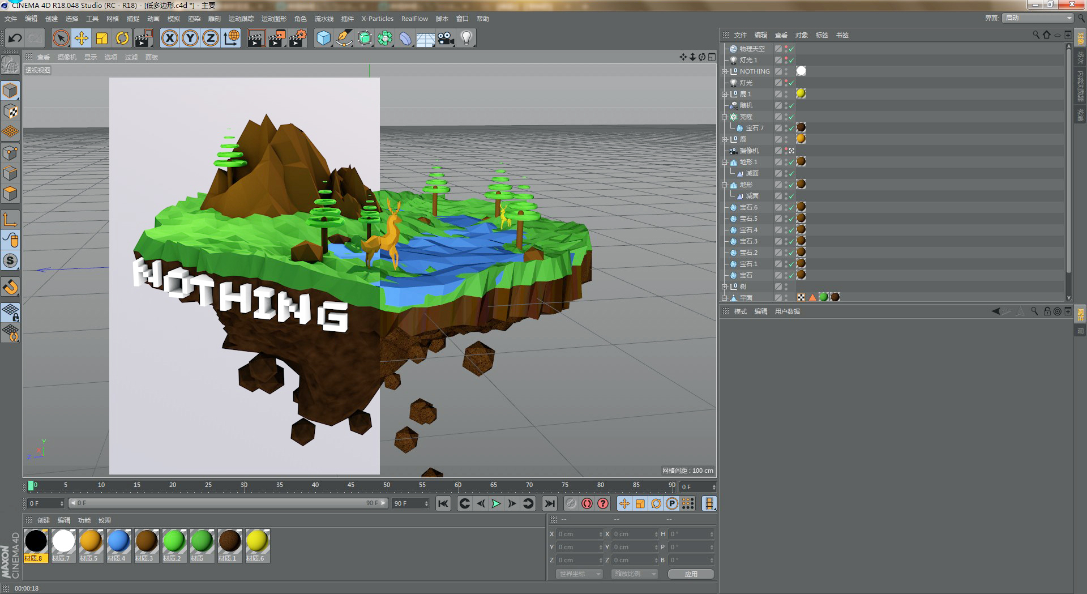
Task: Expand the NOTHING object in hierarchy
Action: point(724,71)
